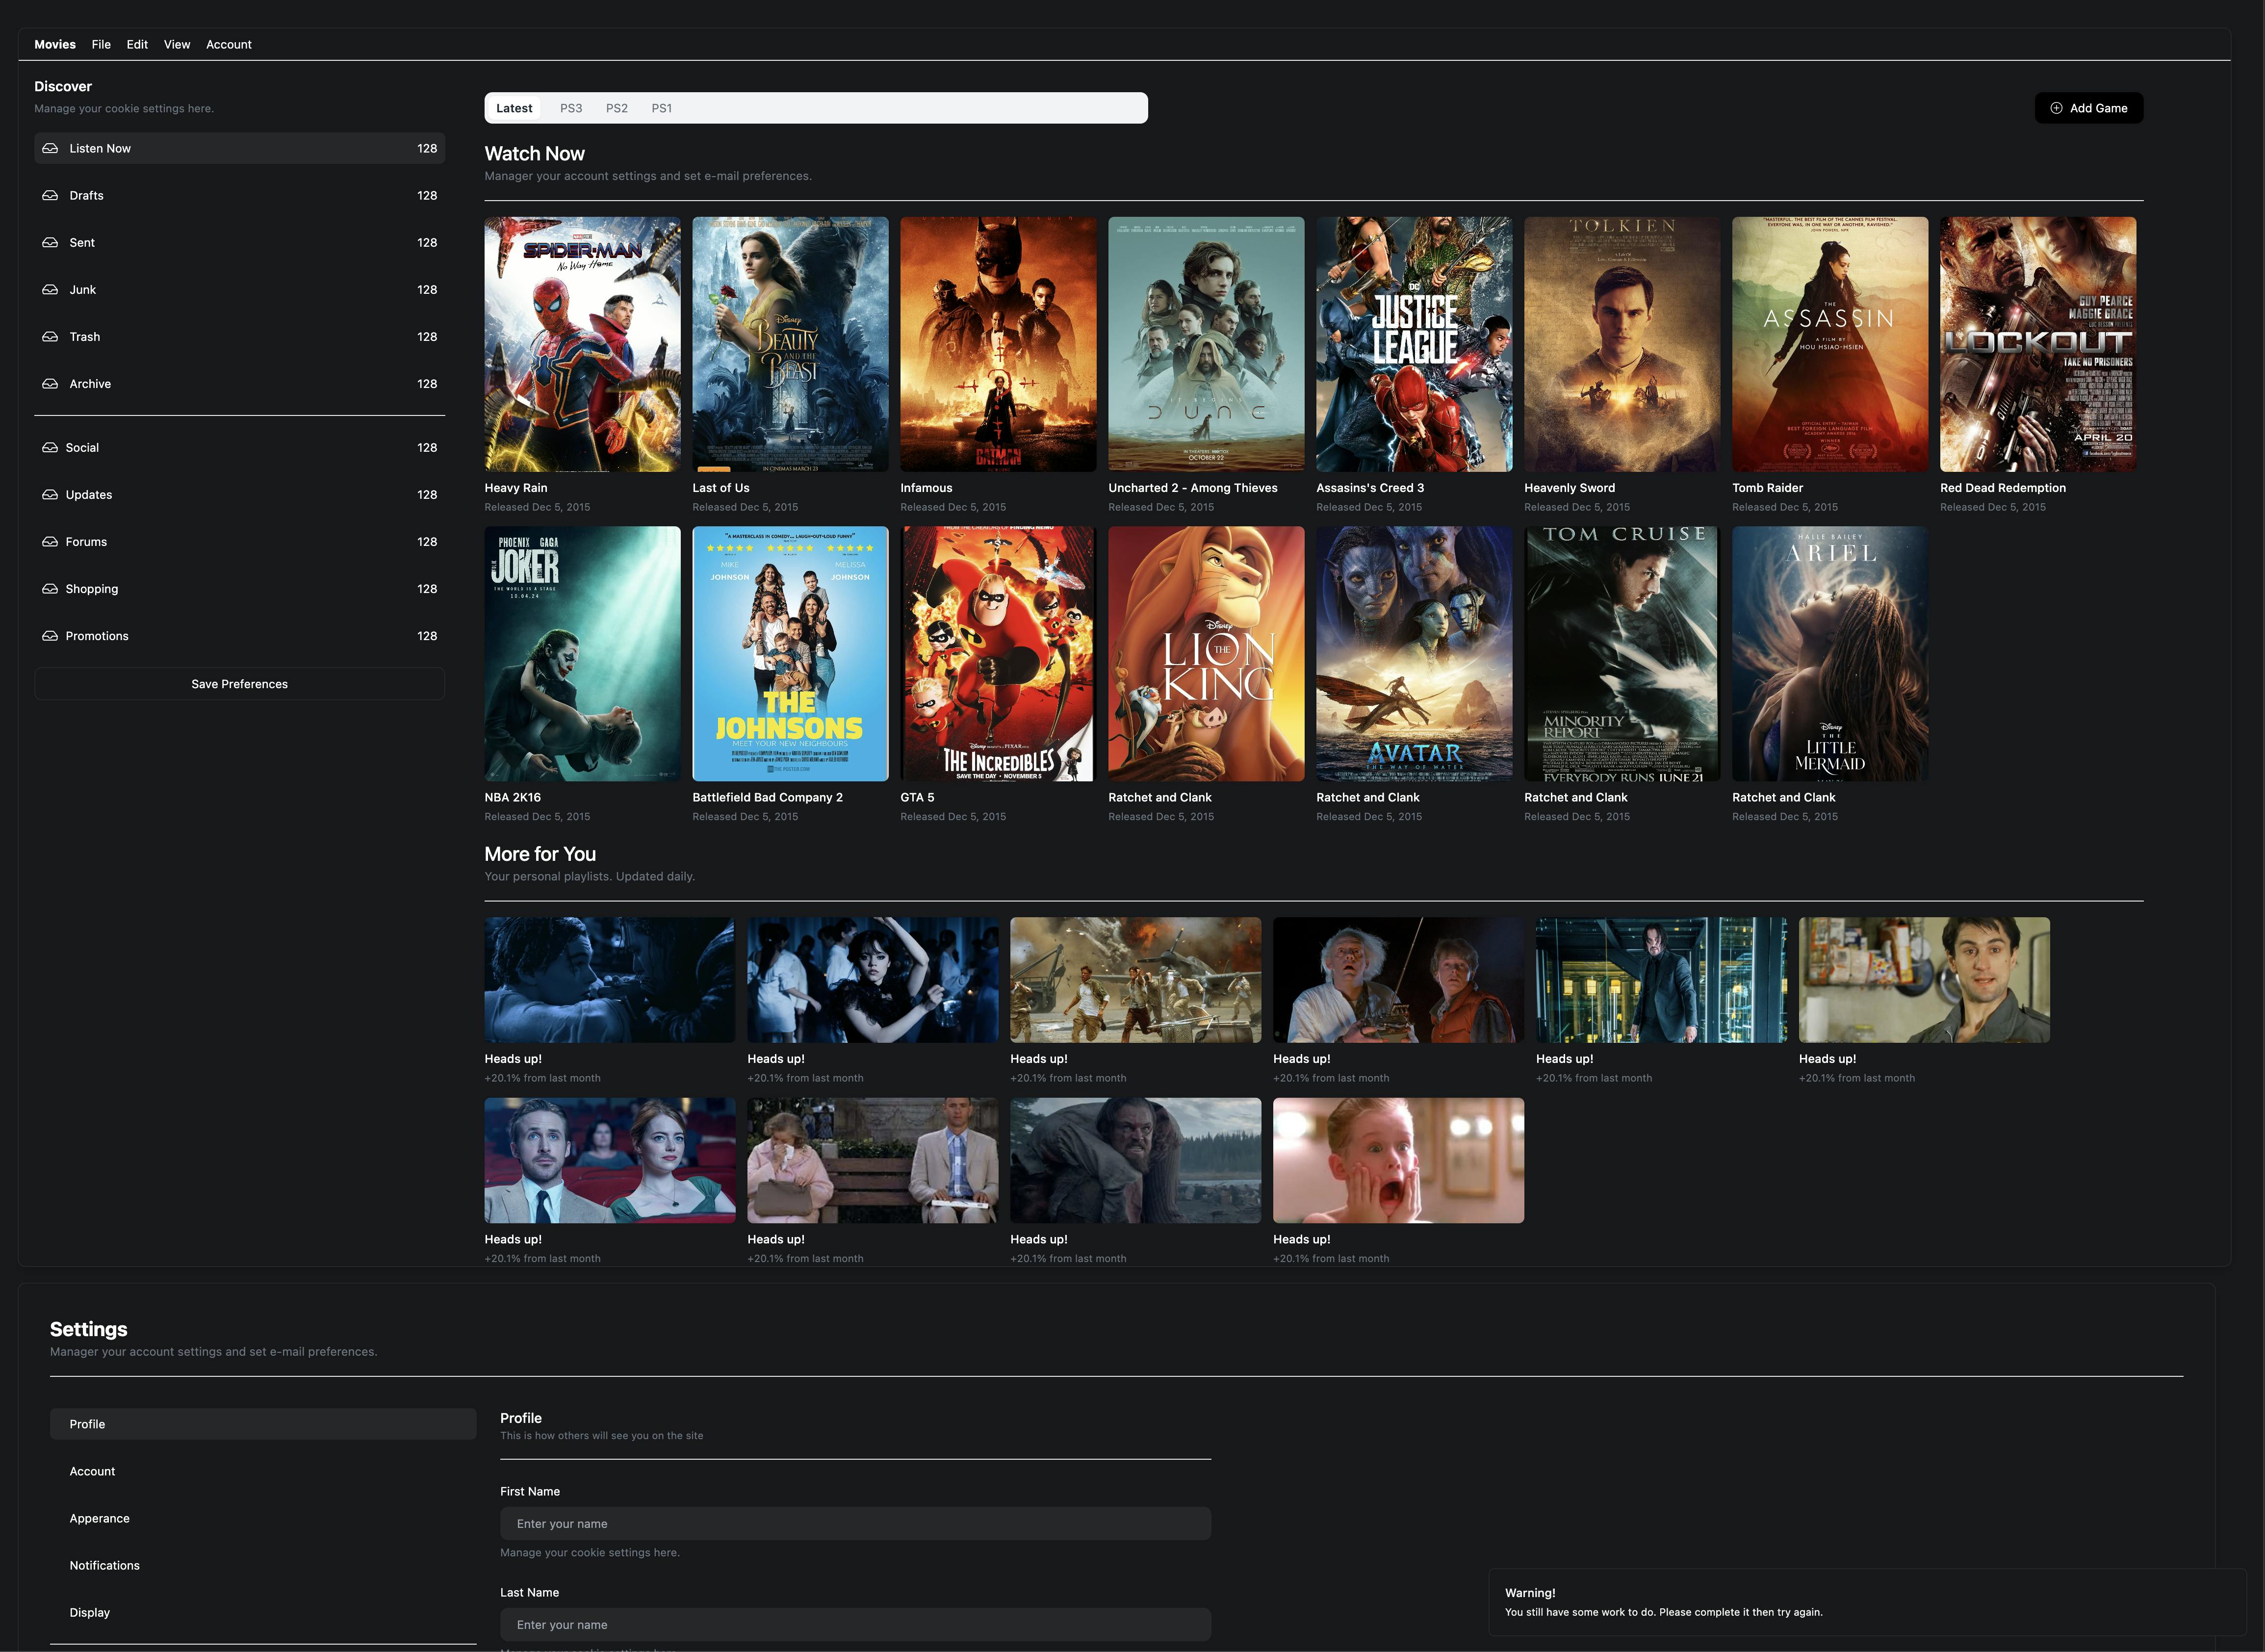Open the Beauty and the Beast poster
2265x1652 pixels.
790,344
